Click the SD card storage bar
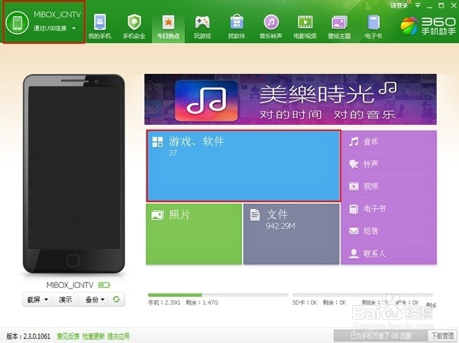459x343 pixels. click(x=363, y=295)
